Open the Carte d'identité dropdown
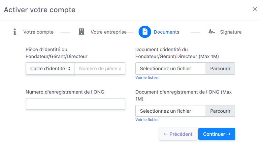260x143 pixels. pyautogui.click(x=50, y=69)
